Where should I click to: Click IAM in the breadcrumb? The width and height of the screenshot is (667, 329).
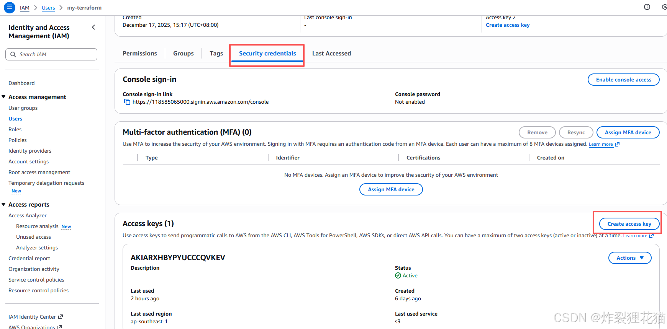pyautogui.click(x=25, y=8)
